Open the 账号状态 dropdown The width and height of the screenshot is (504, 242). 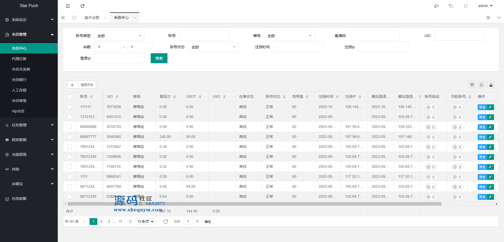(x=214, y=47)
